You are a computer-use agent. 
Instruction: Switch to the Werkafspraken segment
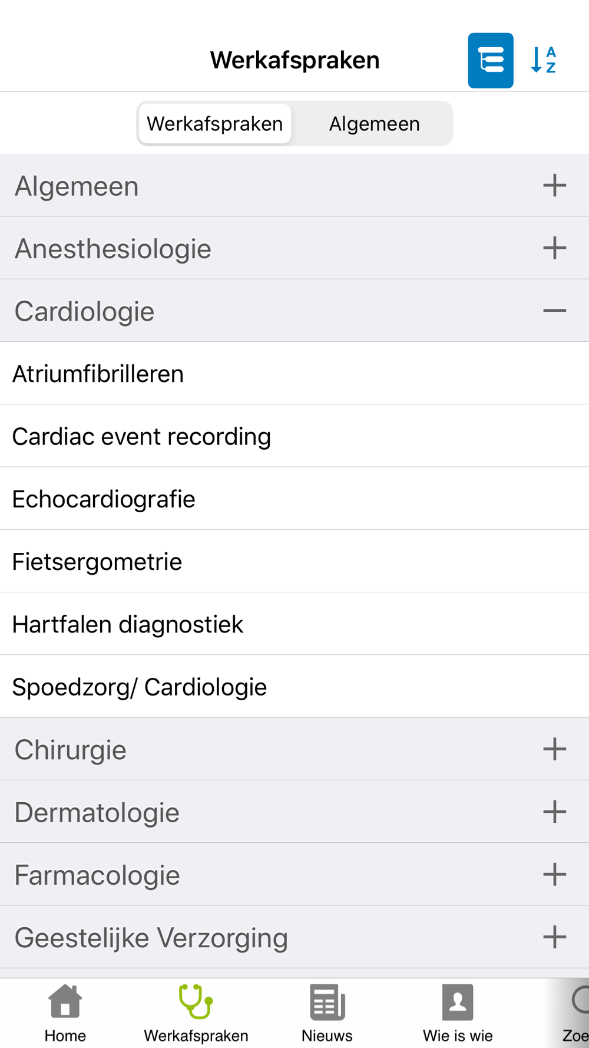[215, 124]
